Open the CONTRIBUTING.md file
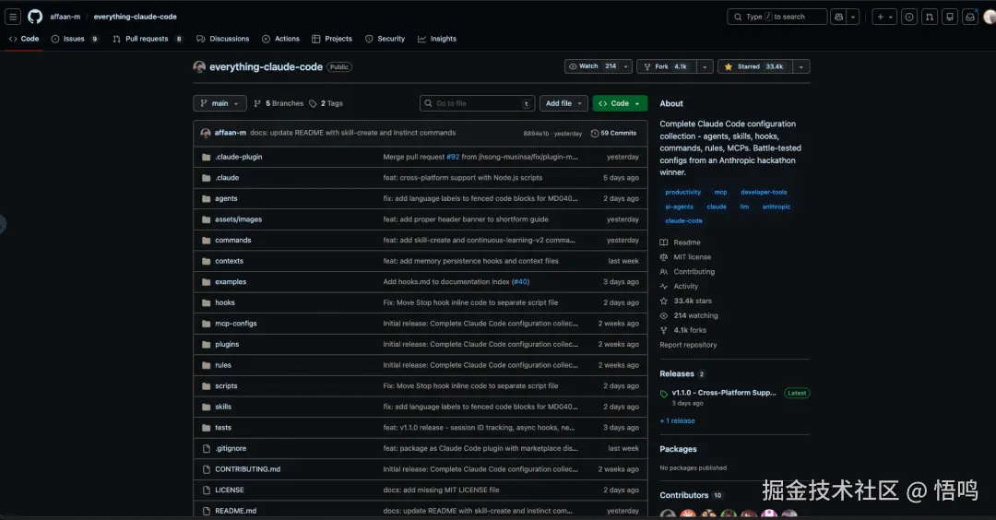 coord(248,469)
